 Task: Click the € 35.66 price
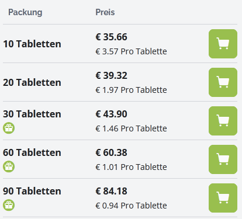(x=111, y=37)
